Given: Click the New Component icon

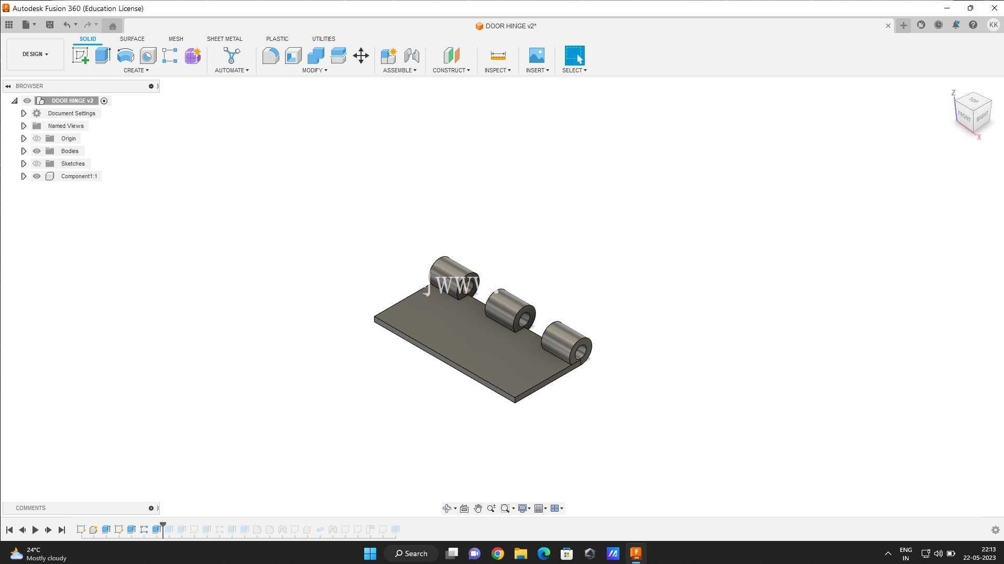Looking at the screenshot, I should pyautogui.click(x=389, y=56).
